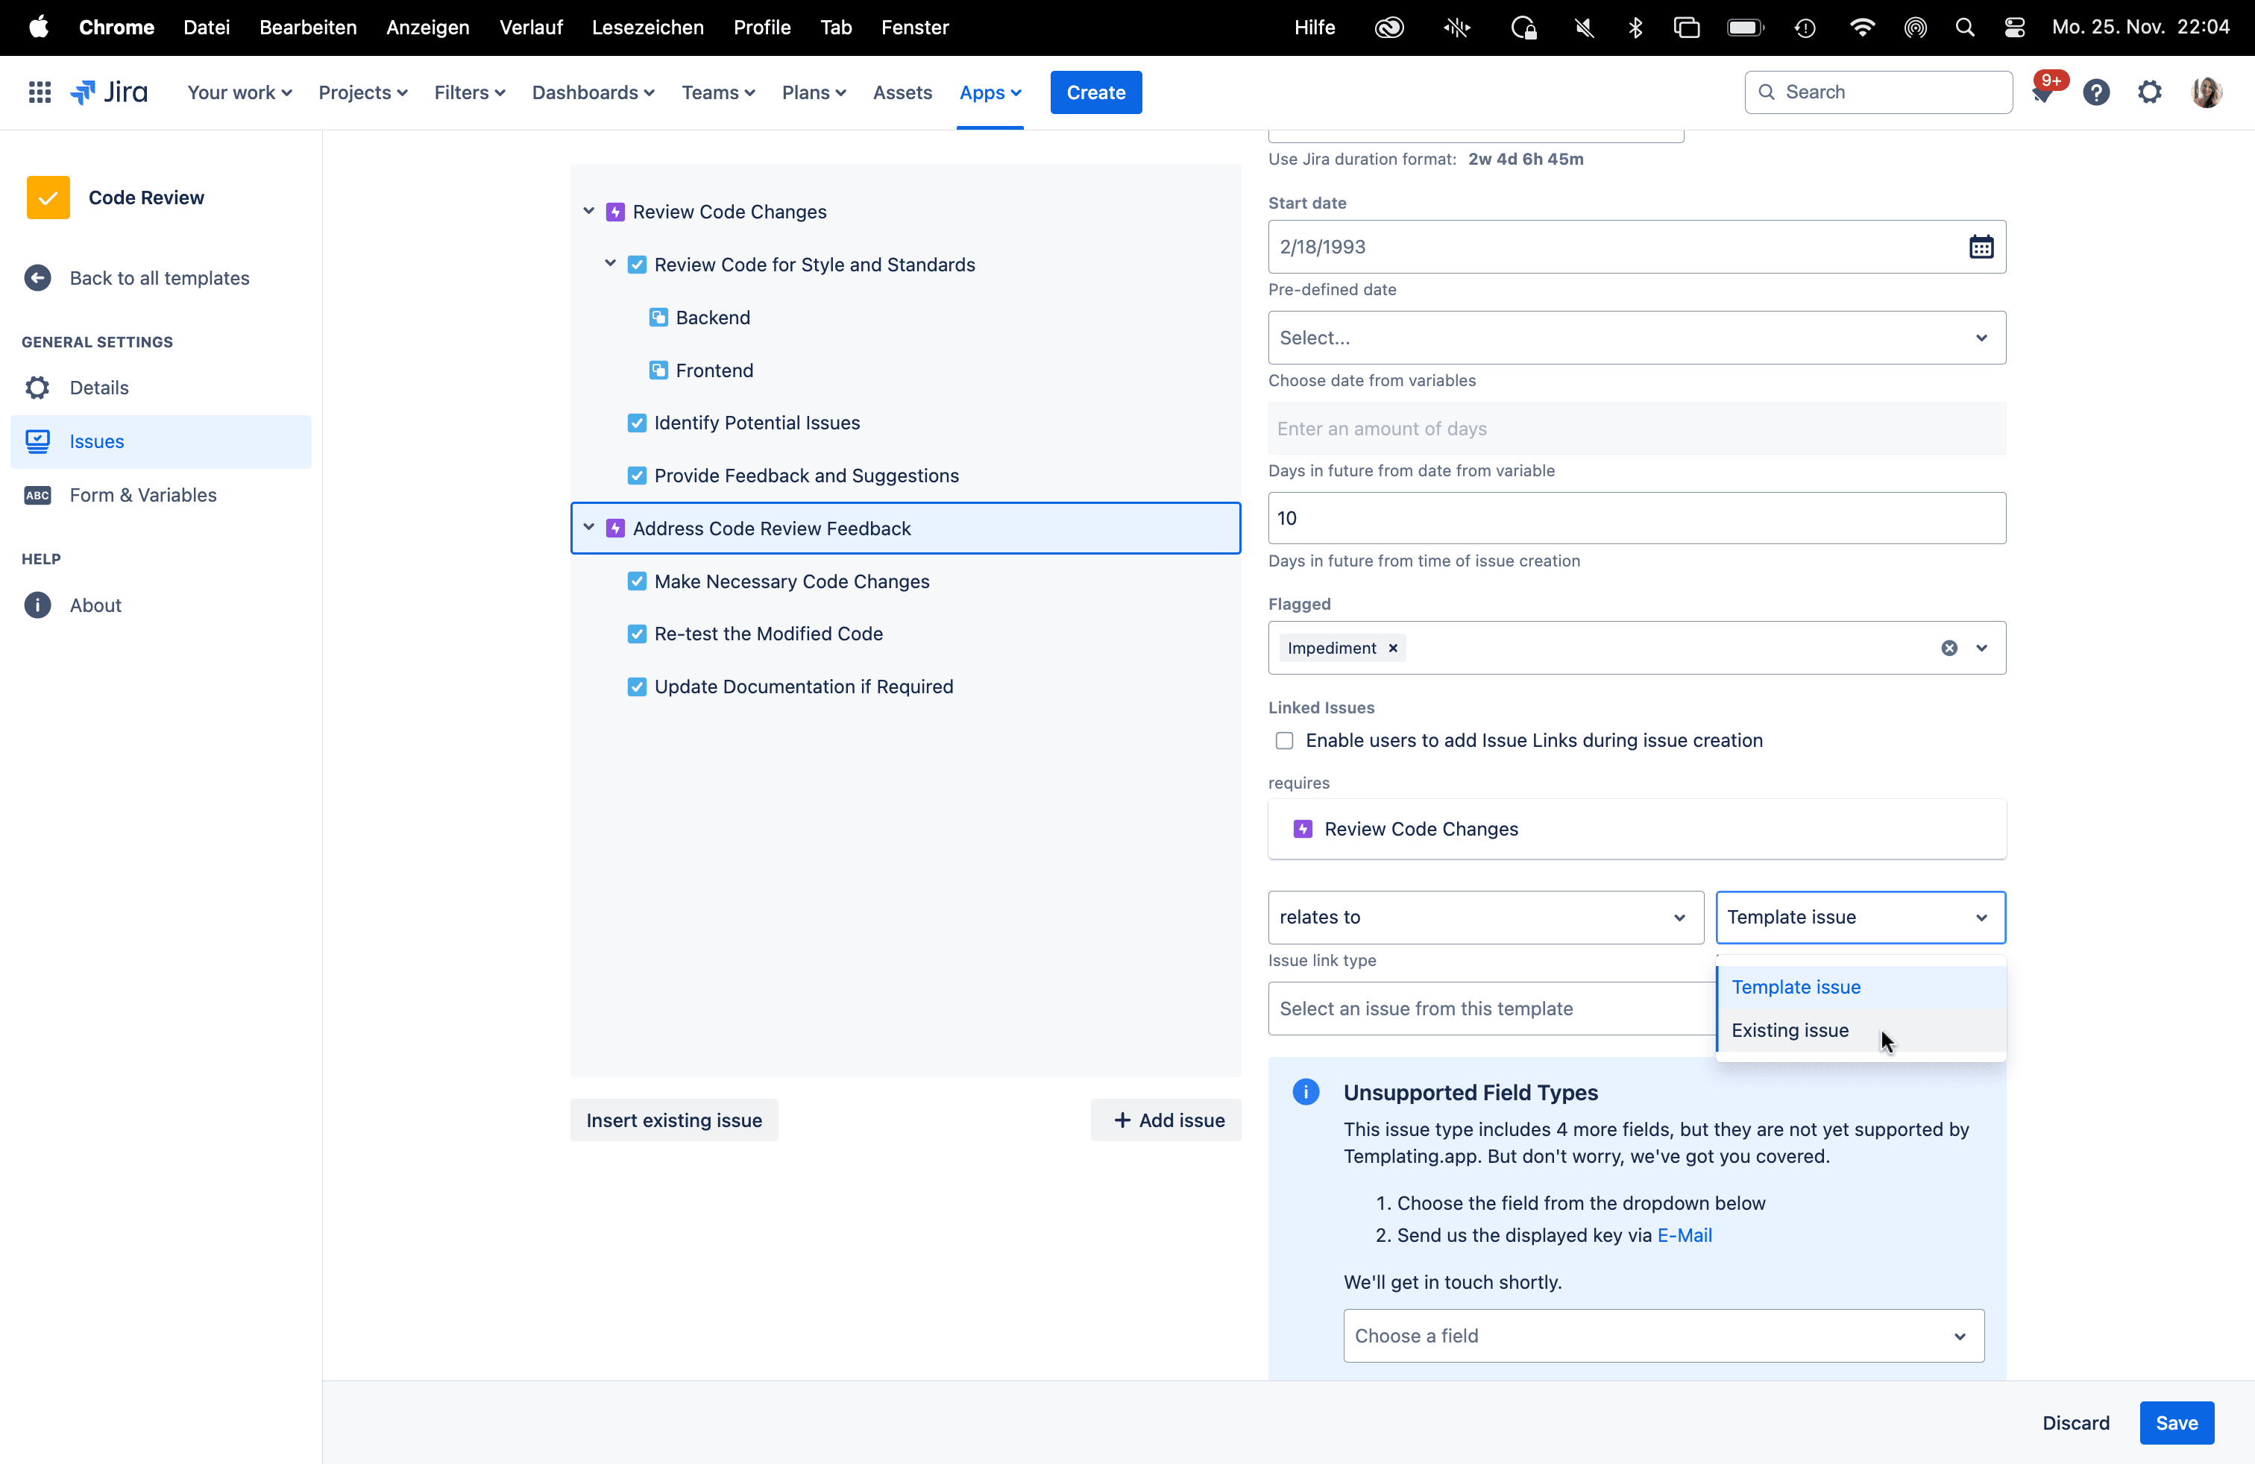The width and height of the screenshot is (2255, 1464).
Task: Select Existing issue from the dropdown
Action: point(1790,1030)
